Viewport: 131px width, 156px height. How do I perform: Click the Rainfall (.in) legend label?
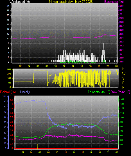pos(8,92)
